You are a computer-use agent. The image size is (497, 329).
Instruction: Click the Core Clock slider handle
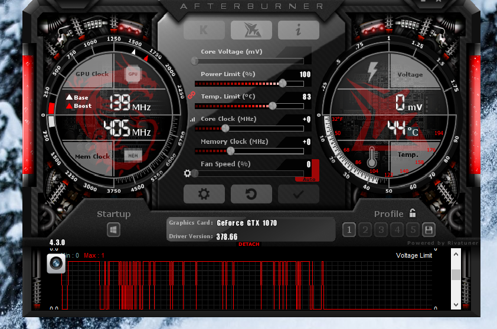coord(225,129)
